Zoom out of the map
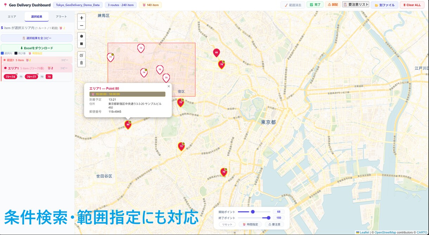This screenshot has width=429, height=235. [82, 26]
